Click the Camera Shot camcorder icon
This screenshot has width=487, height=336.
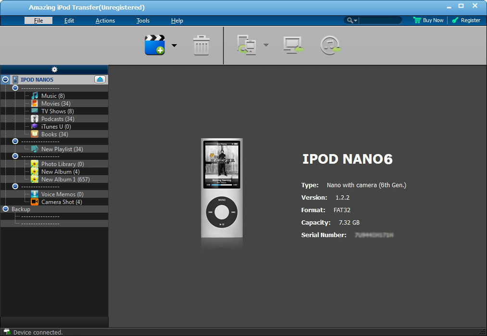pos(35,202)
